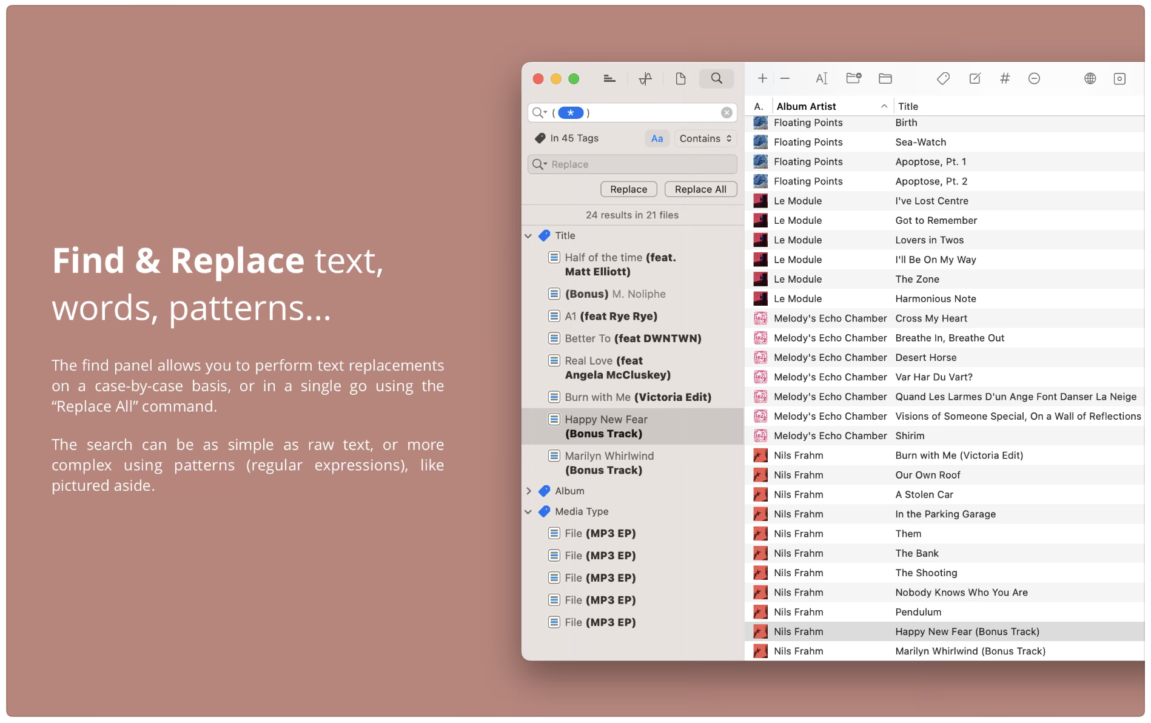Sort by the Album Artist column header
1151x723 pixels.
coord(805,106)
